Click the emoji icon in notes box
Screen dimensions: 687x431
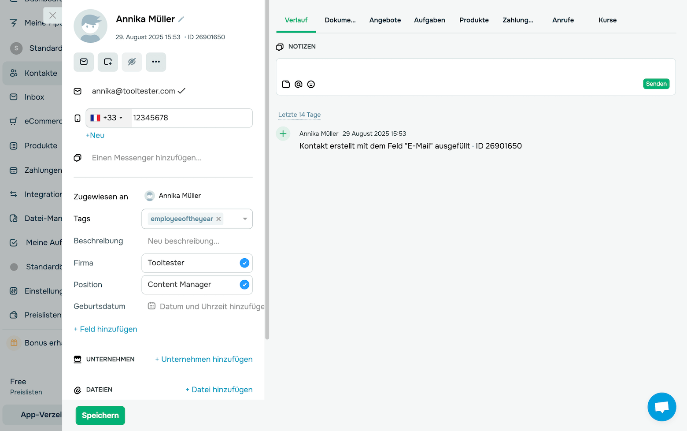pos(311,84)
